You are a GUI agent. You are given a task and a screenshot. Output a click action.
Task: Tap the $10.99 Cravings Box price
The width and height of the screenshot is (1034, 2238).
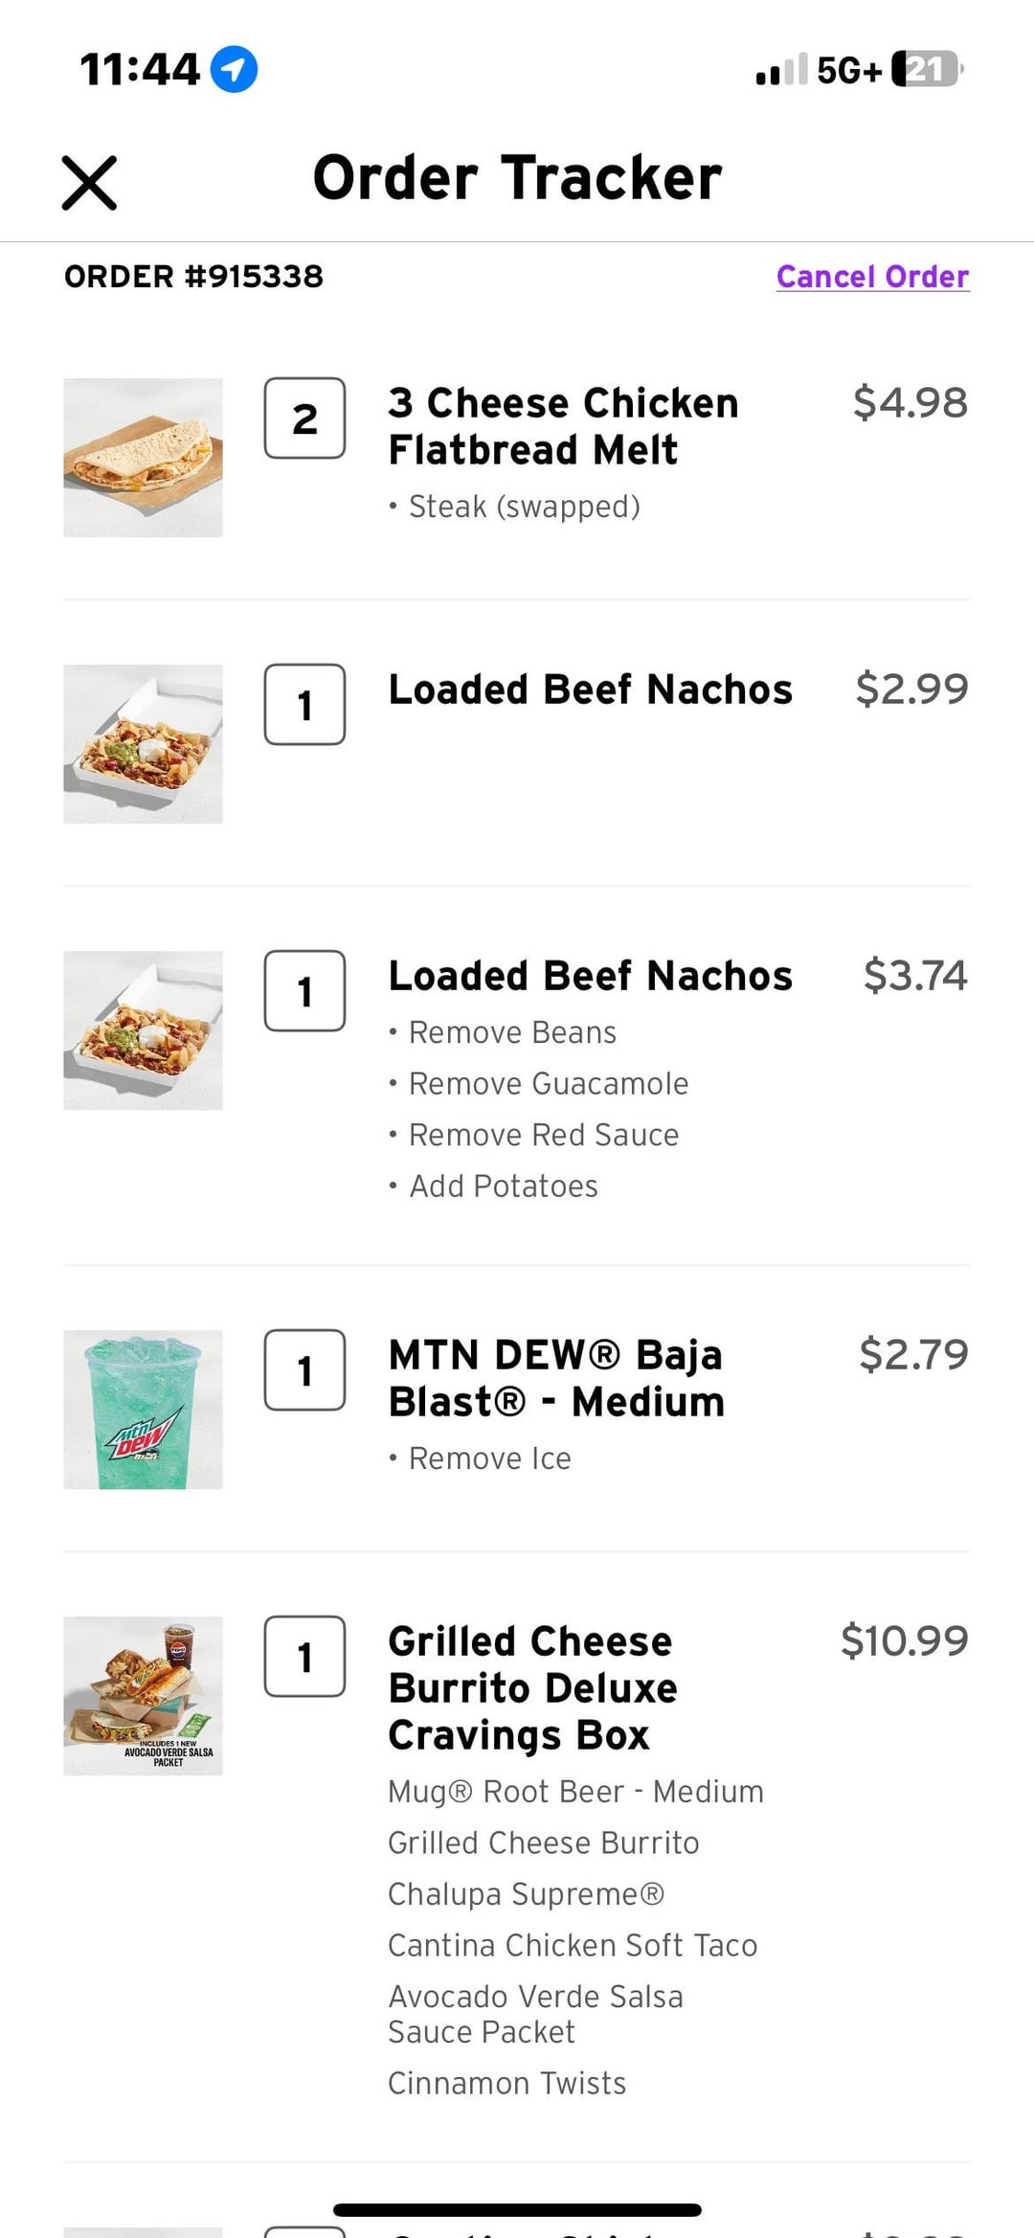[904, 1641]
